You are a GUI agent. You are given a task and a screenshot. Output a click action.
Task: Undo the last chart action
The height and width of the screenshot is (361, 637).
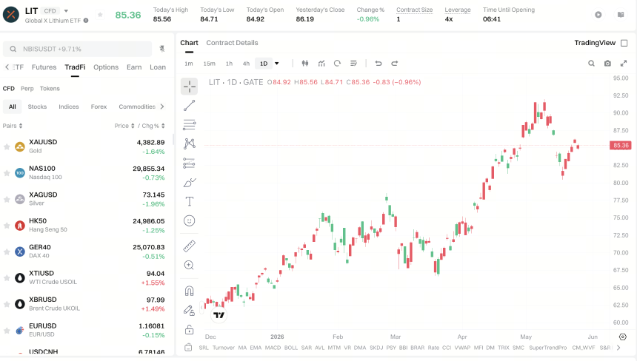(378, 64)
